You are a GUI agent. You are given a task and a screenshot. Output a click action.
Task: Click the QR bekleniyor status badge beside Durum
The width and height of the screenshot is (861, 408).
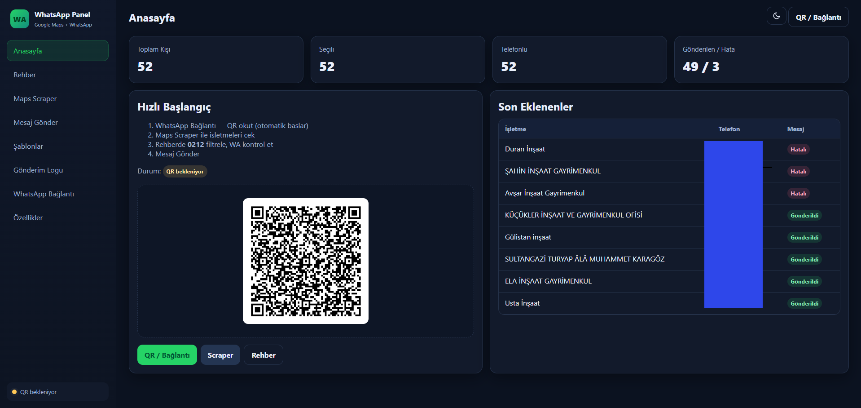pyautogui.click(x=185, y=171)
